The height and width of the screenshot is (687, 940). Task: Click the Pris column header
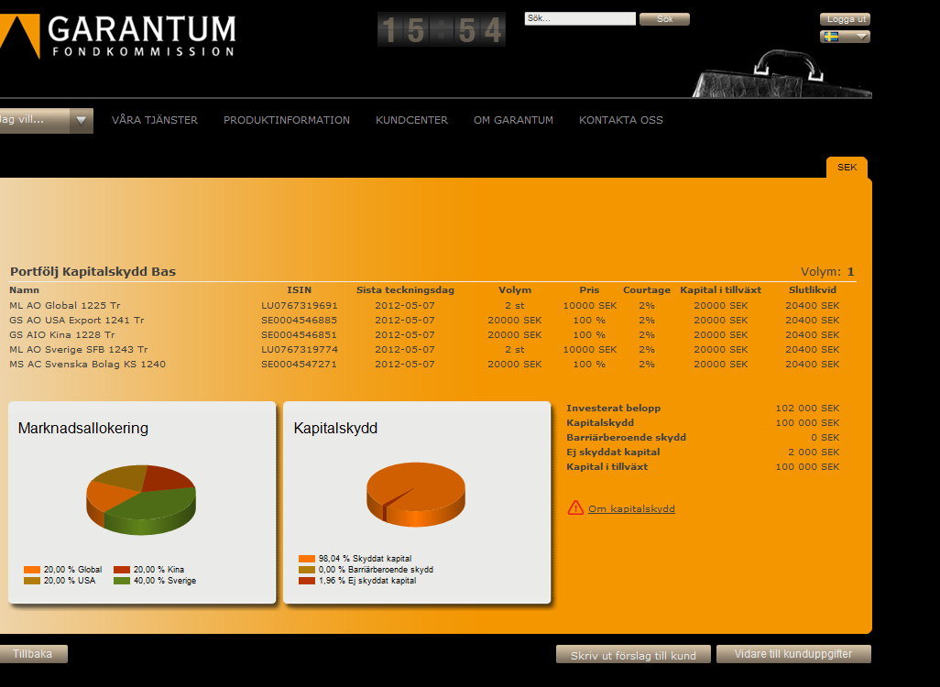pos(589,290)
